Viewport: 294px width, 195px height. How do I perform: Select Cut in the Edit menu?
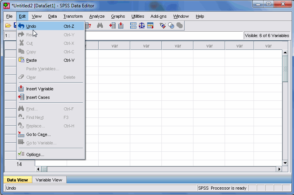(x=50, y=43)
